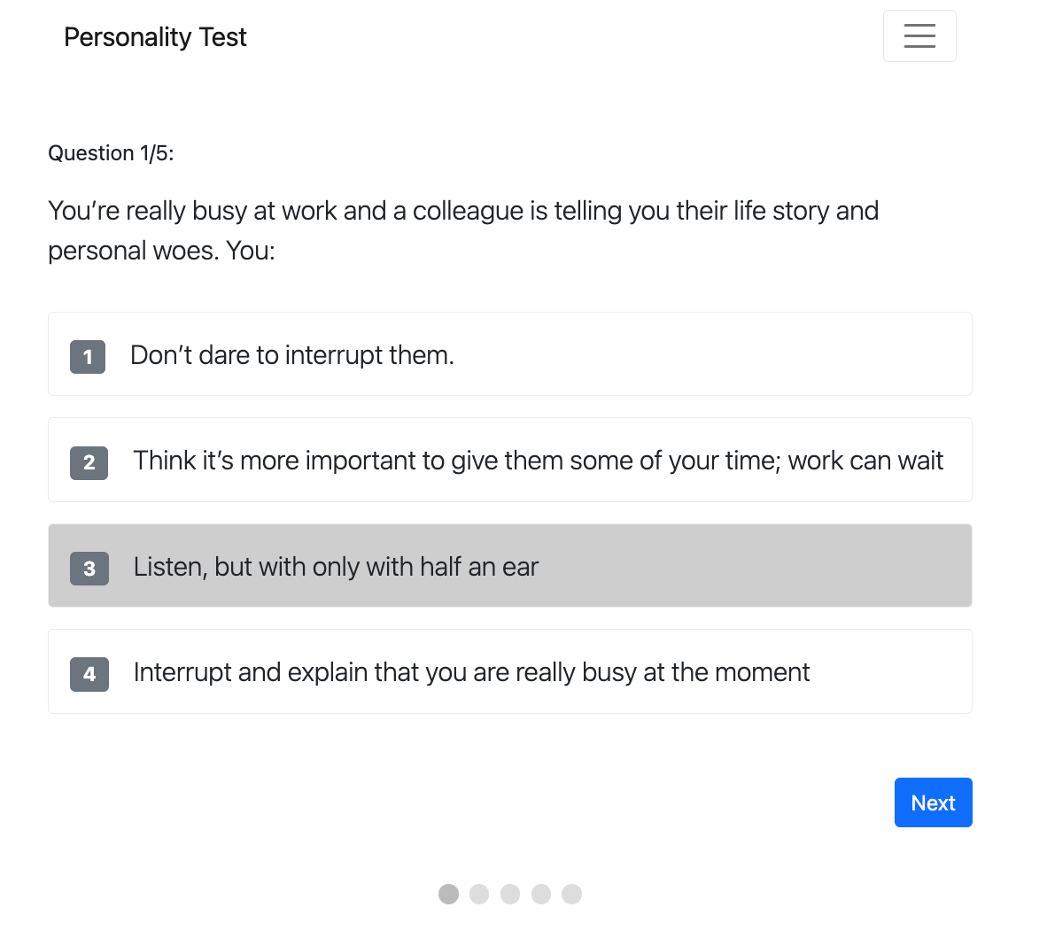This screenshot has height=930, width=1047.
Task: Click the third progress dot
Action: 510,895
